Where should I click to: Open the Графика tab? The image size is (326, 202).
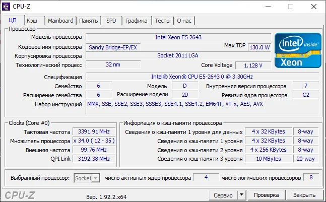[x=137, y=21]
